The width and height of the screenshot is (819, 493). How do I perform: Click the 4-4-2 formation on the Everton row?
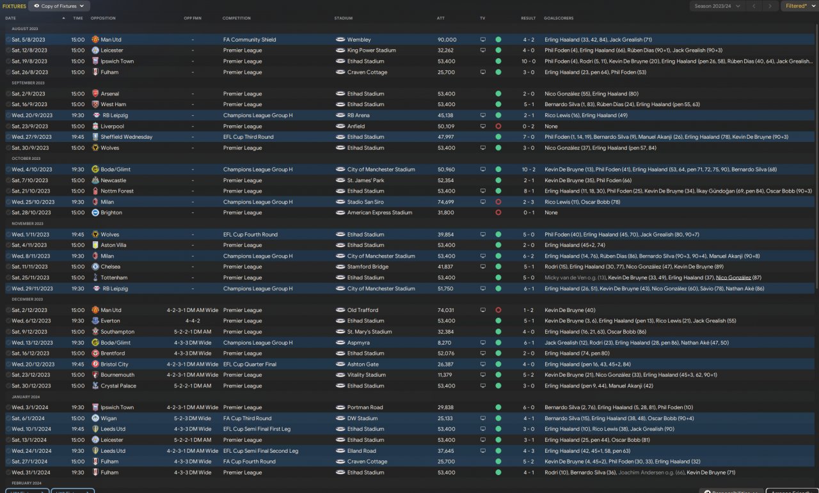[x=193, y=321]
